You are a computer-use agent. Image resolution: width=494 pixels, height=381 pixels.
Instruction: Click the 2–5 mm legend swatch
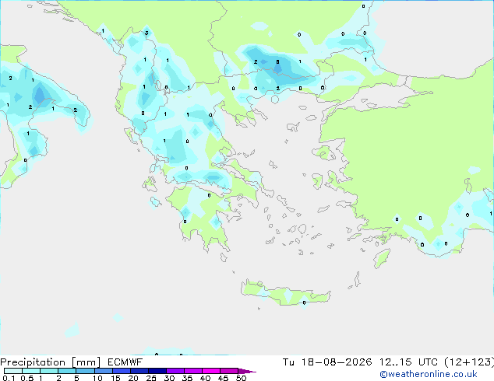click(x=67, y=371)
